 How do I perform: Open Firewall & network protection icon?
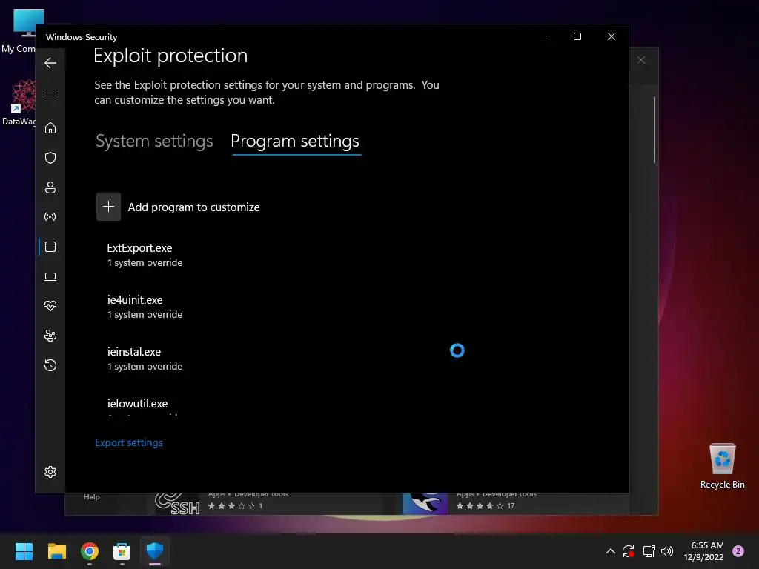[x=50, y=217]
